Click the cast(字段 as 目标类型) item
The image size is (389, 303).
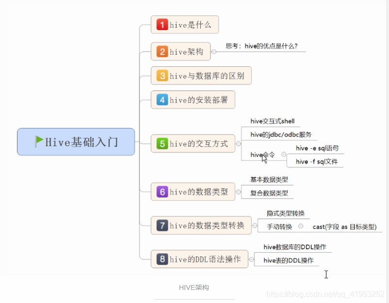(344, 227)
